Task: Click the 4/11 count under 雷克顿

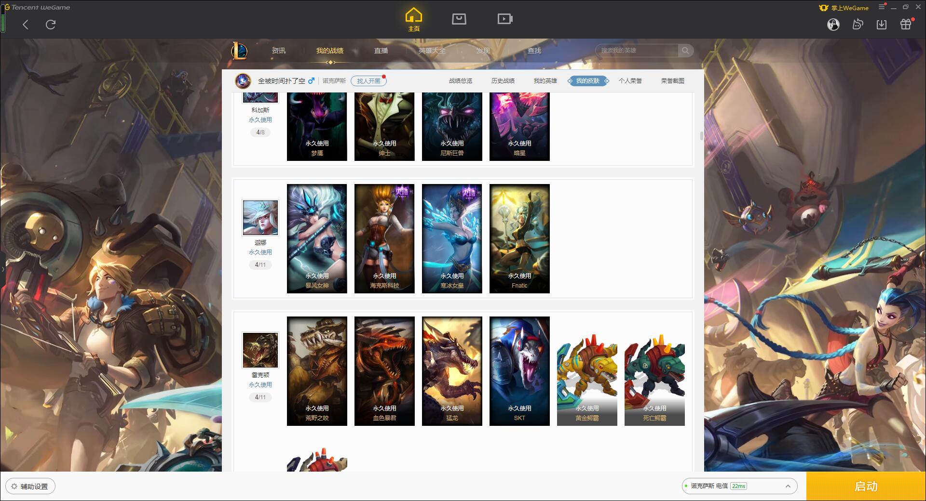Action: pos(260,397)
